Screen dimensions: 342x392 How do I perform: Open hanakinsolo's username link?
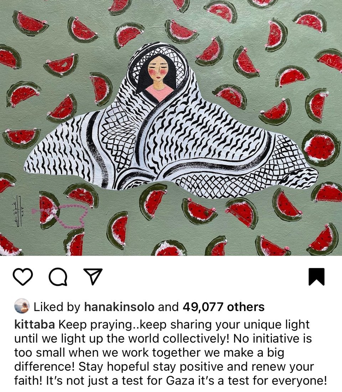click(119, 307)
